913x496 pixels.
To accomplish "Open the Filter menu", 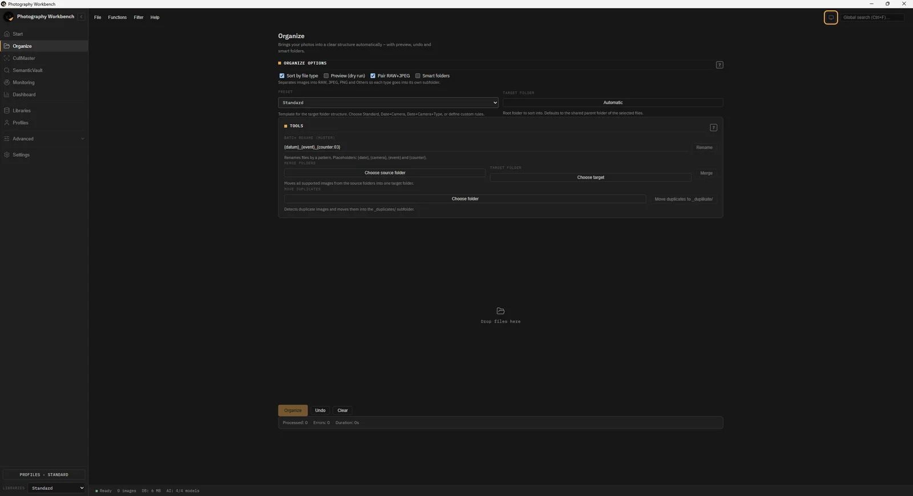I will click(139, 17).
